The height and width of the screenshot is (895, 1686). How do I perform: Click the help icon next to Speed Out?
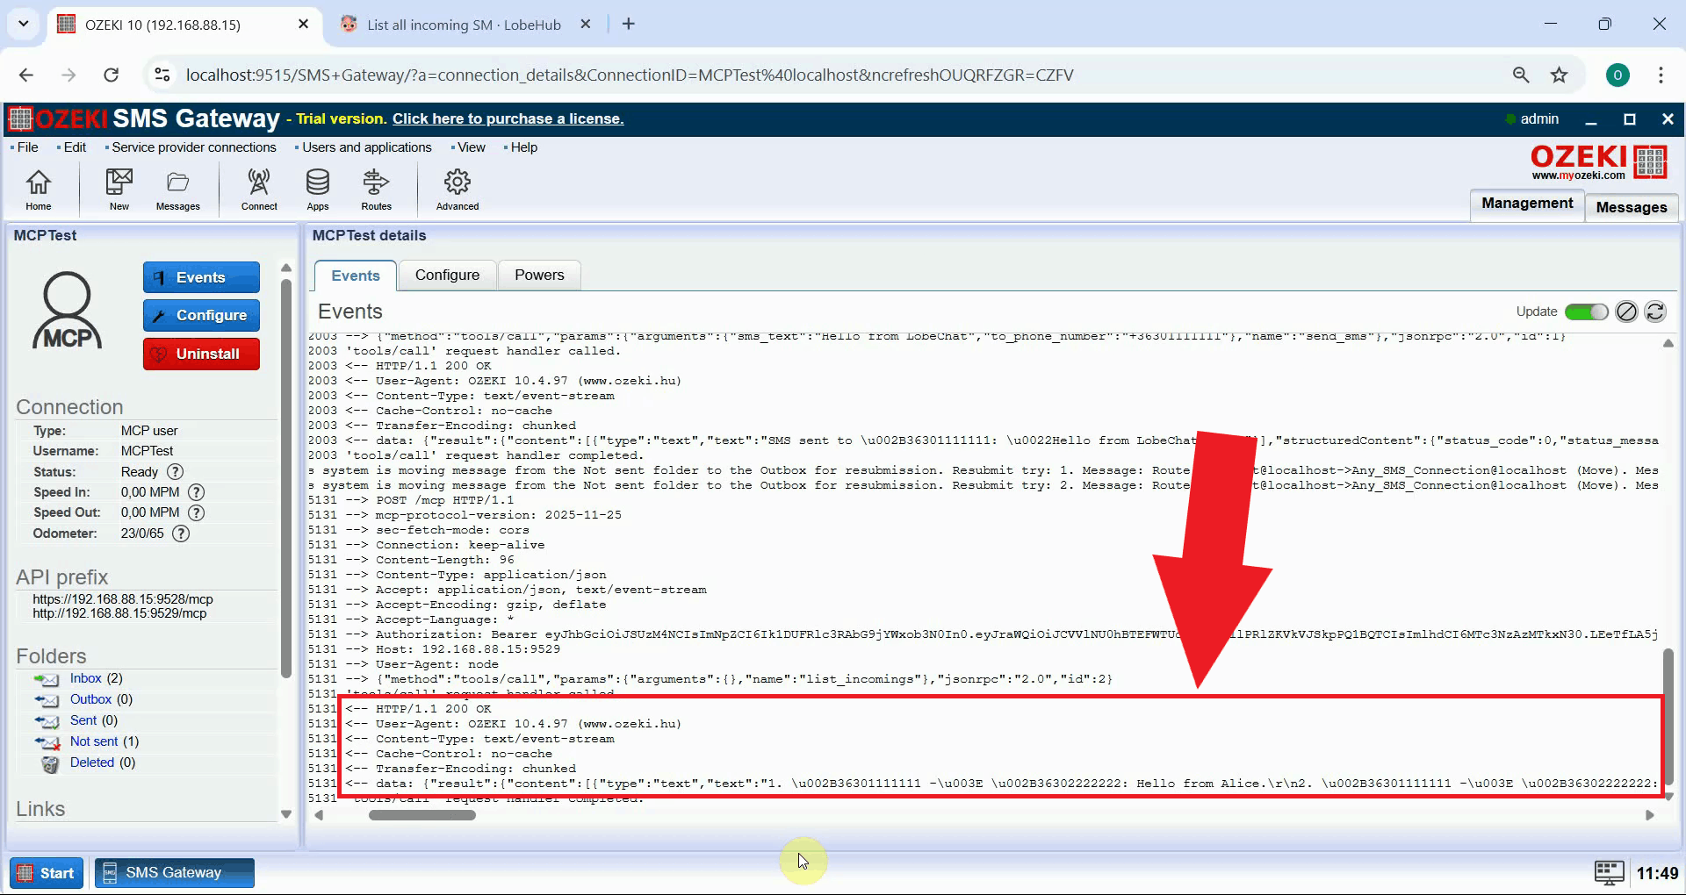coord(197,512)
